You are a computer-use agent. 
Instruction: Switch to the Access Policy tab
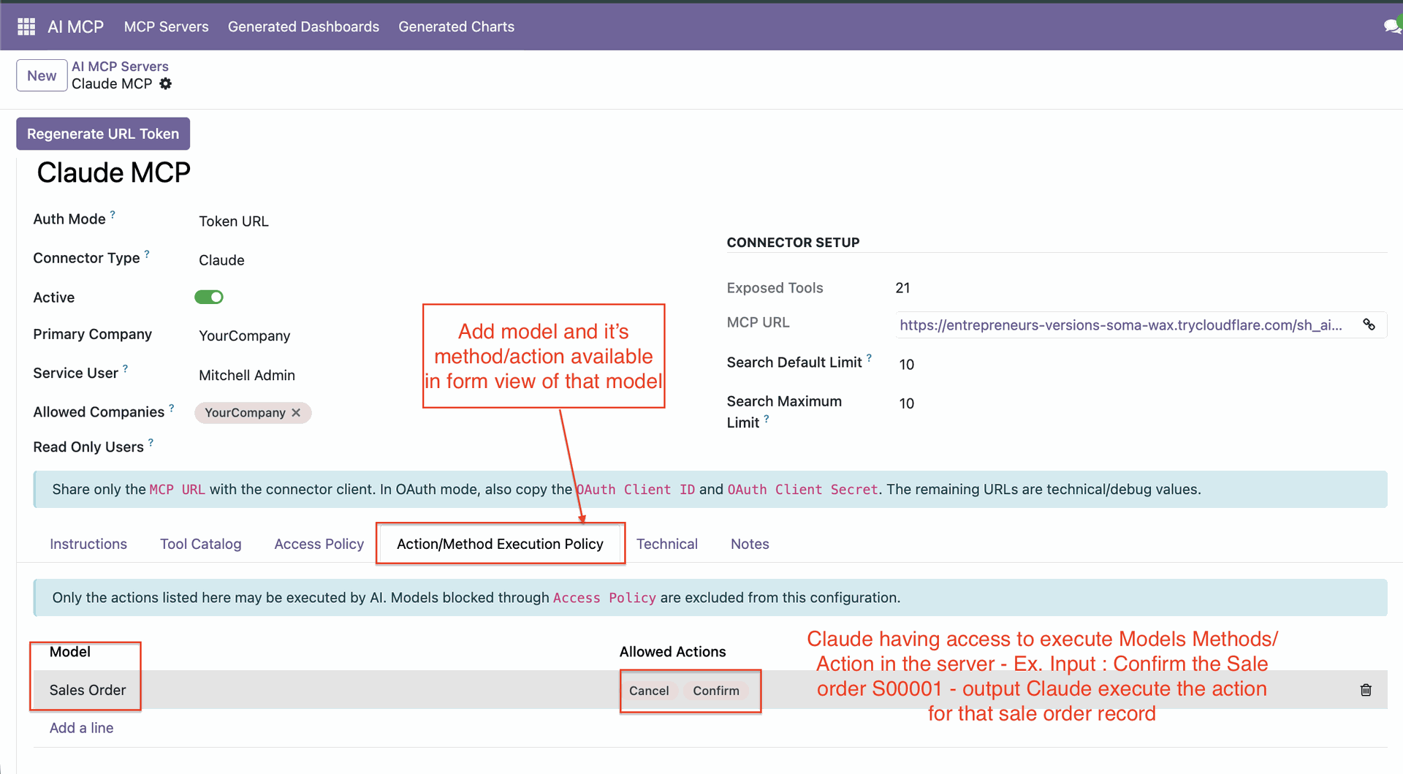pos(319,544)
